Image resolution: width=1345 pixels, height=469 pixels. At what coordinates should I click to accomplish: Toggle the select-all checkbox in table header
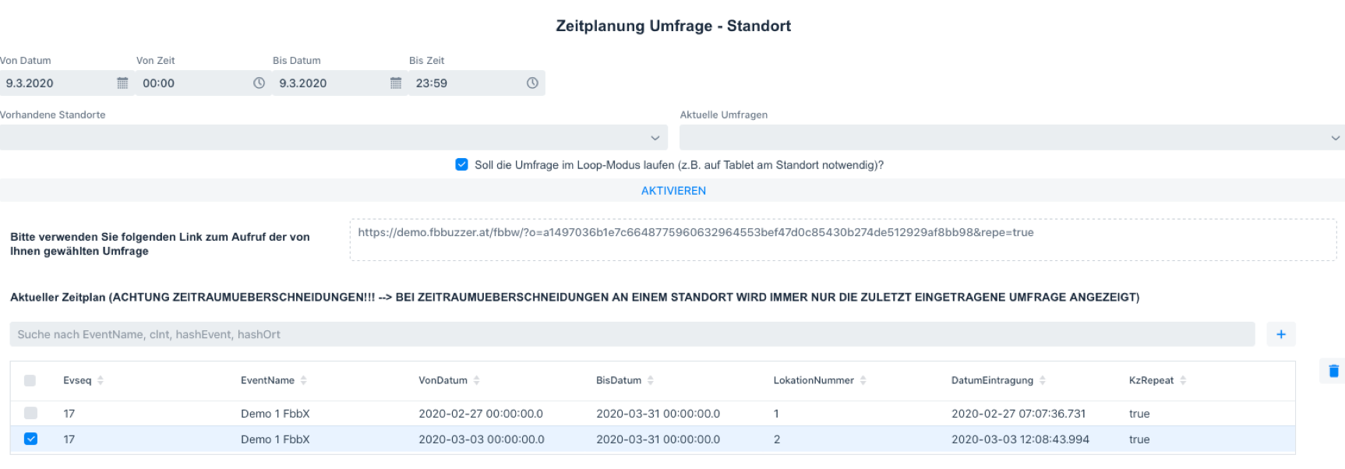[30, 380]
